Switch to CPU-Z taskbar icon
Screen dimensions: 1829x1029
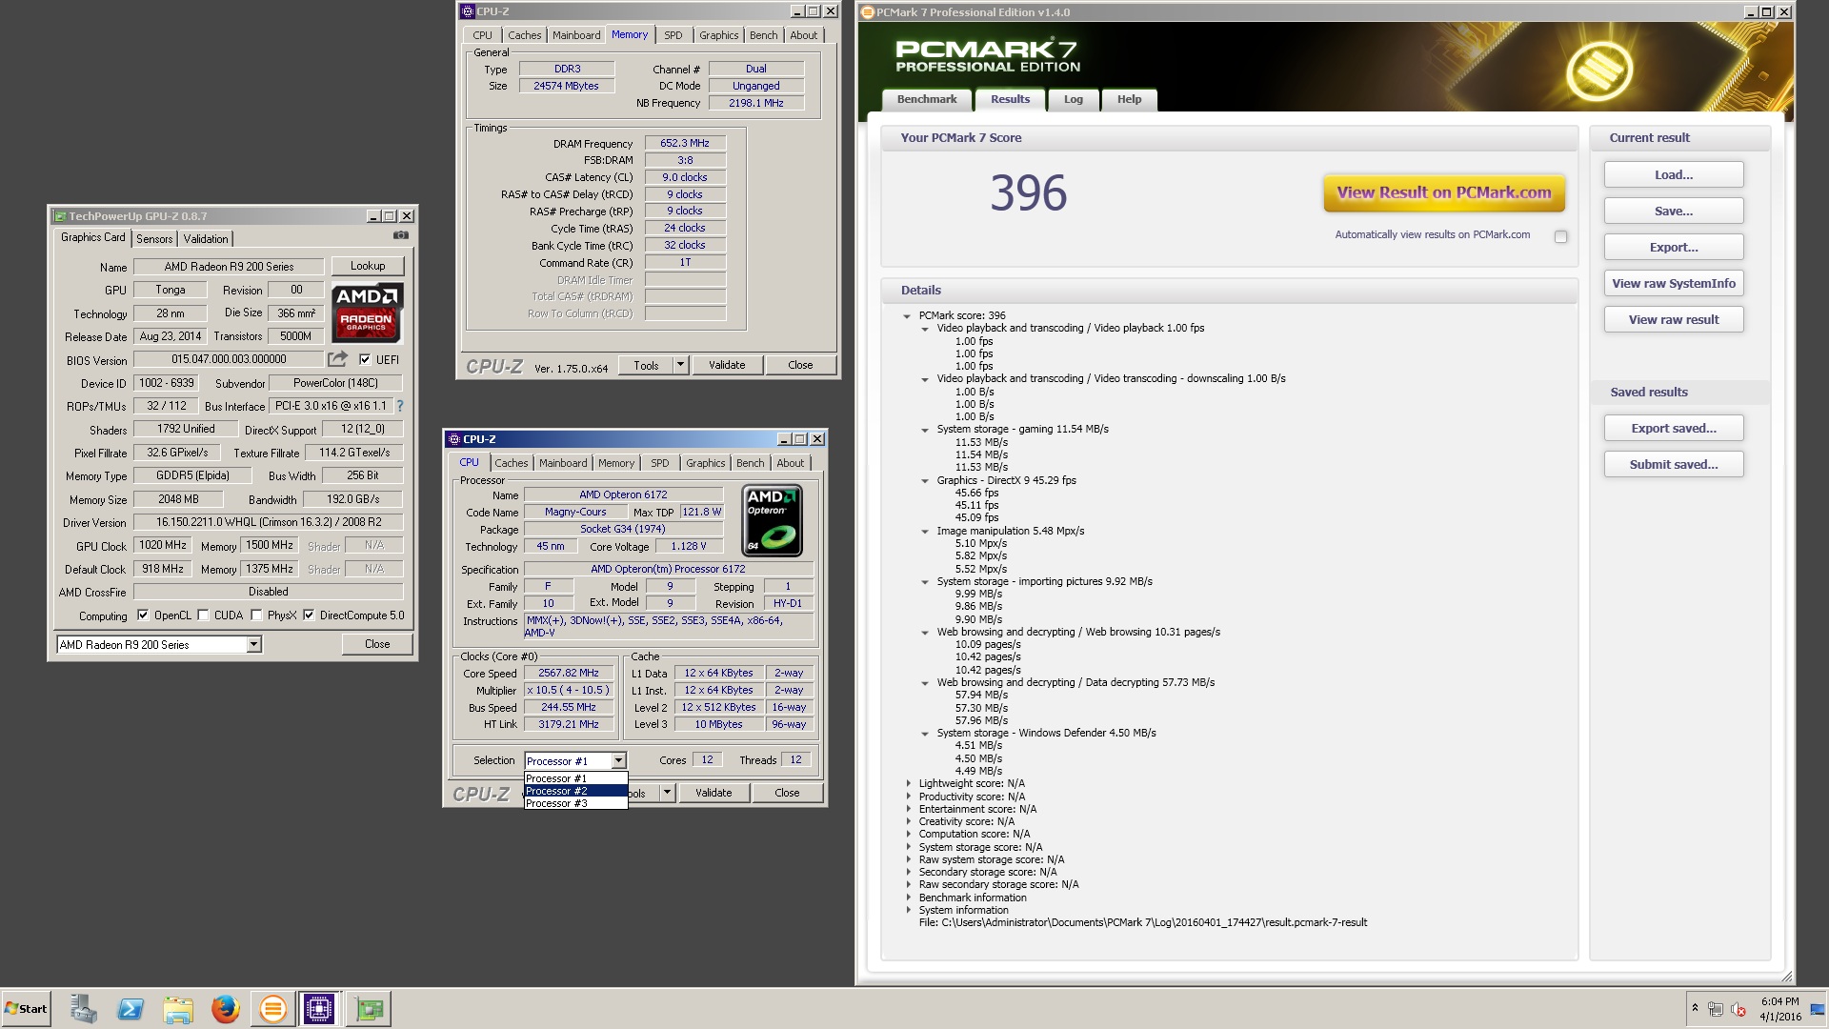pos(319,1009)
